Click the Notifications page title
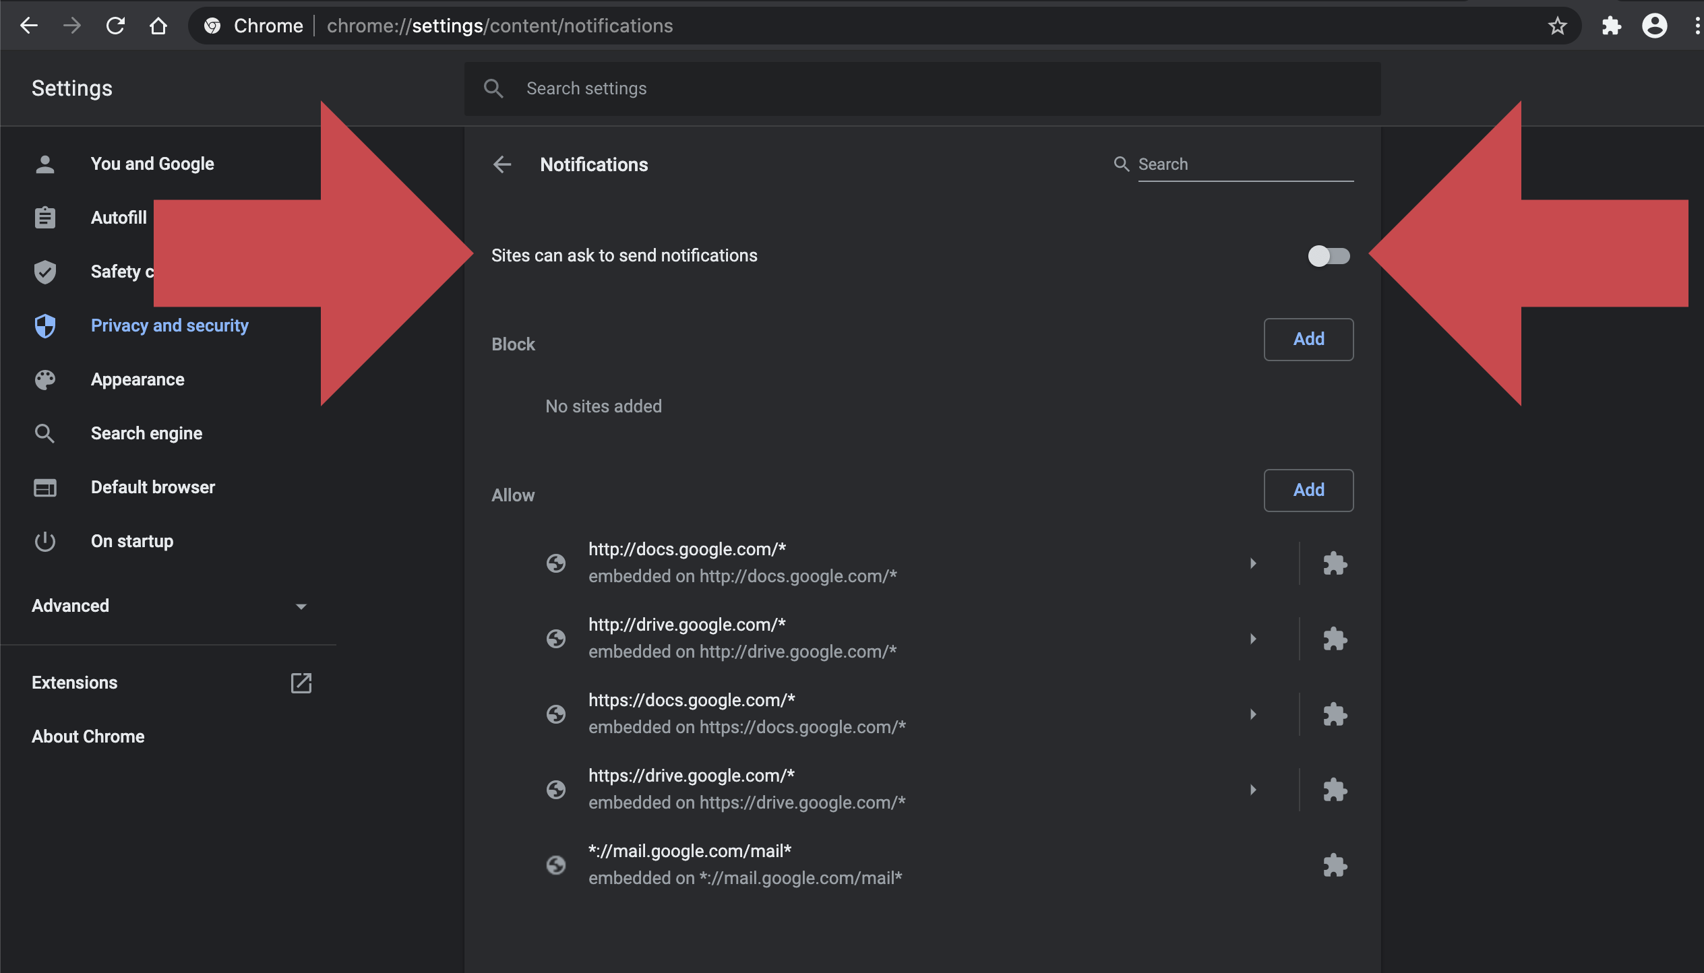The image size is (1704, 973). [x=594, y=164]
